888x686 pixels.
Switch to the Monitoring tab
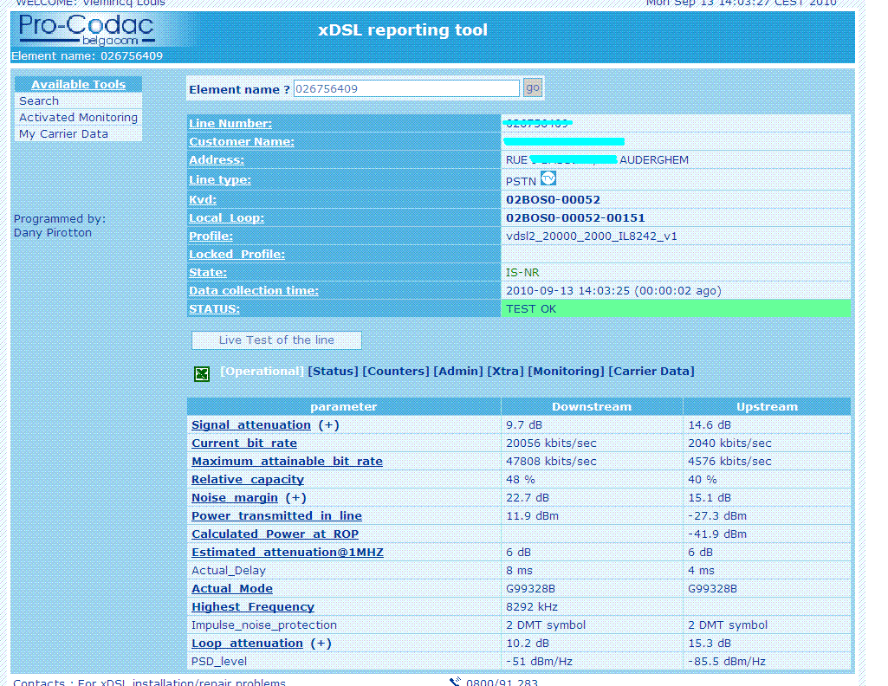tap(567, 372)
